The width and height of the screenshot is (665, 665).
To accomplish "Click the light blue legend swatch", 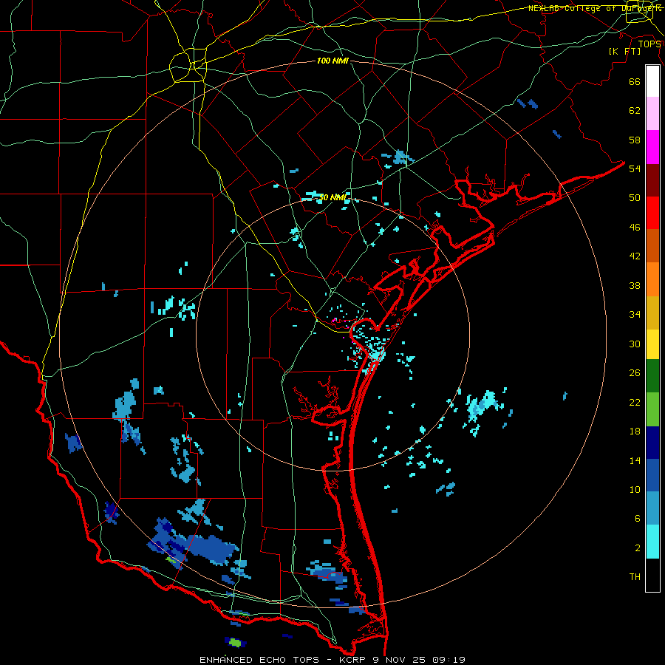I will (x=652, y=508).
